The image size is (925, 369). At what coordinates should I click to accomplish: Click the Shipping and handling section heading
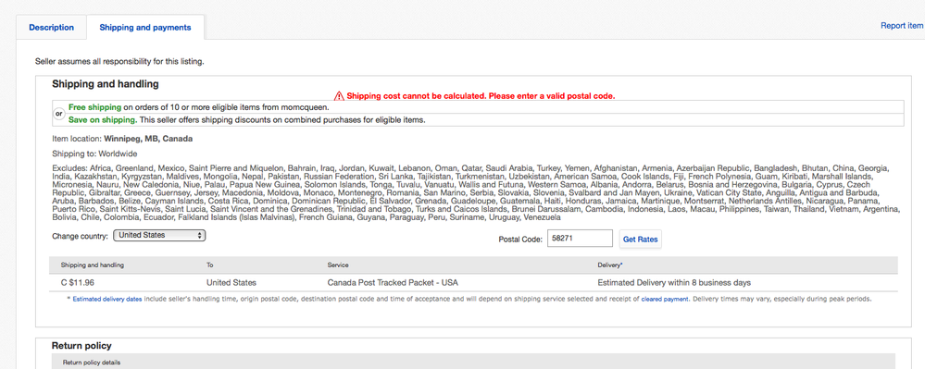click(x=106, y=84)
